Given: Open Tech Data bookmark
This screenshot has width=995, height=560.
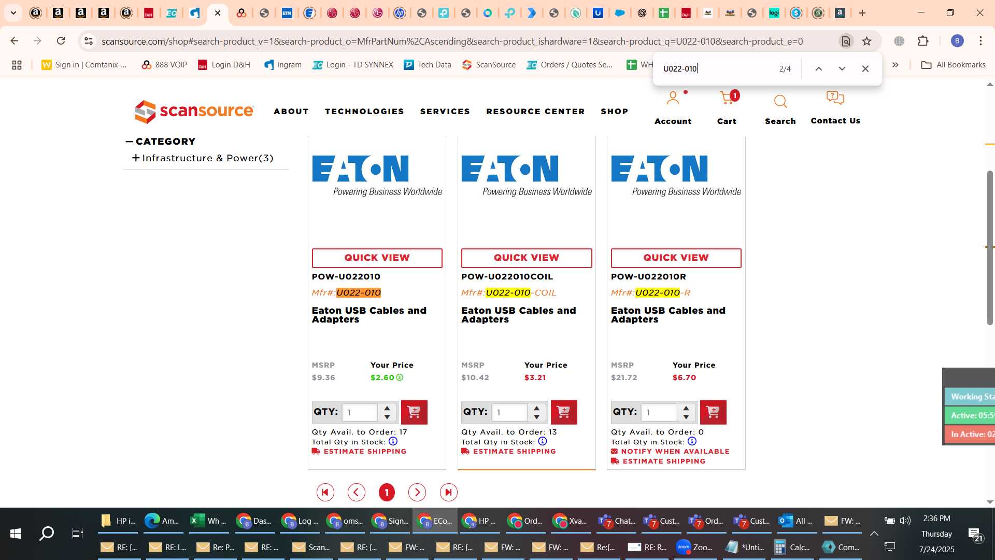Looking at the screenshot, I should (428, 65).
